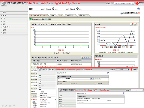Click the upload button in System Patch window
The height and width of the screenshot is (108, 144).
(x=98, y=79)
